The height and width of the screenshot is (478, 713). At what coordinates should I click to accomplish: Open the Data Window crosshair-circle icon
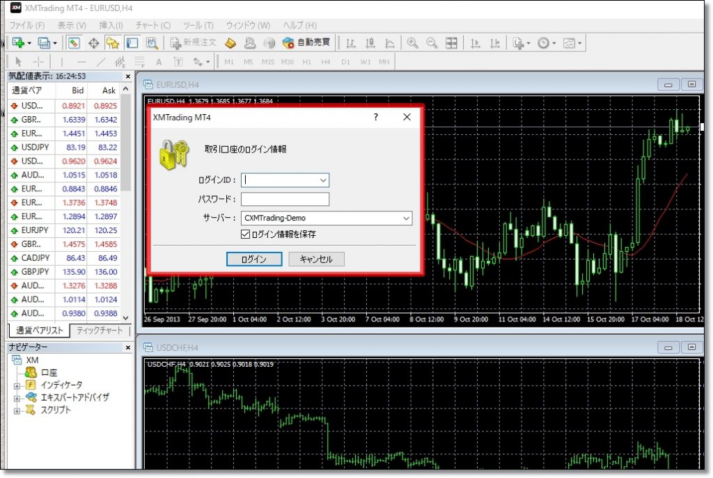(94, 43)
